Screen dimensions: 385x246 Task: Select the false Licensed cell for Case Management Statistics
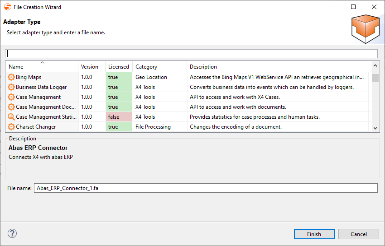(119, 117)
